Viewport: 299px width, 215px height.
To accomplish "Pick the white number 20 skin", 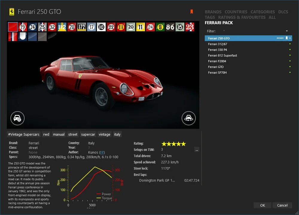I will click(x=131, y=27).
